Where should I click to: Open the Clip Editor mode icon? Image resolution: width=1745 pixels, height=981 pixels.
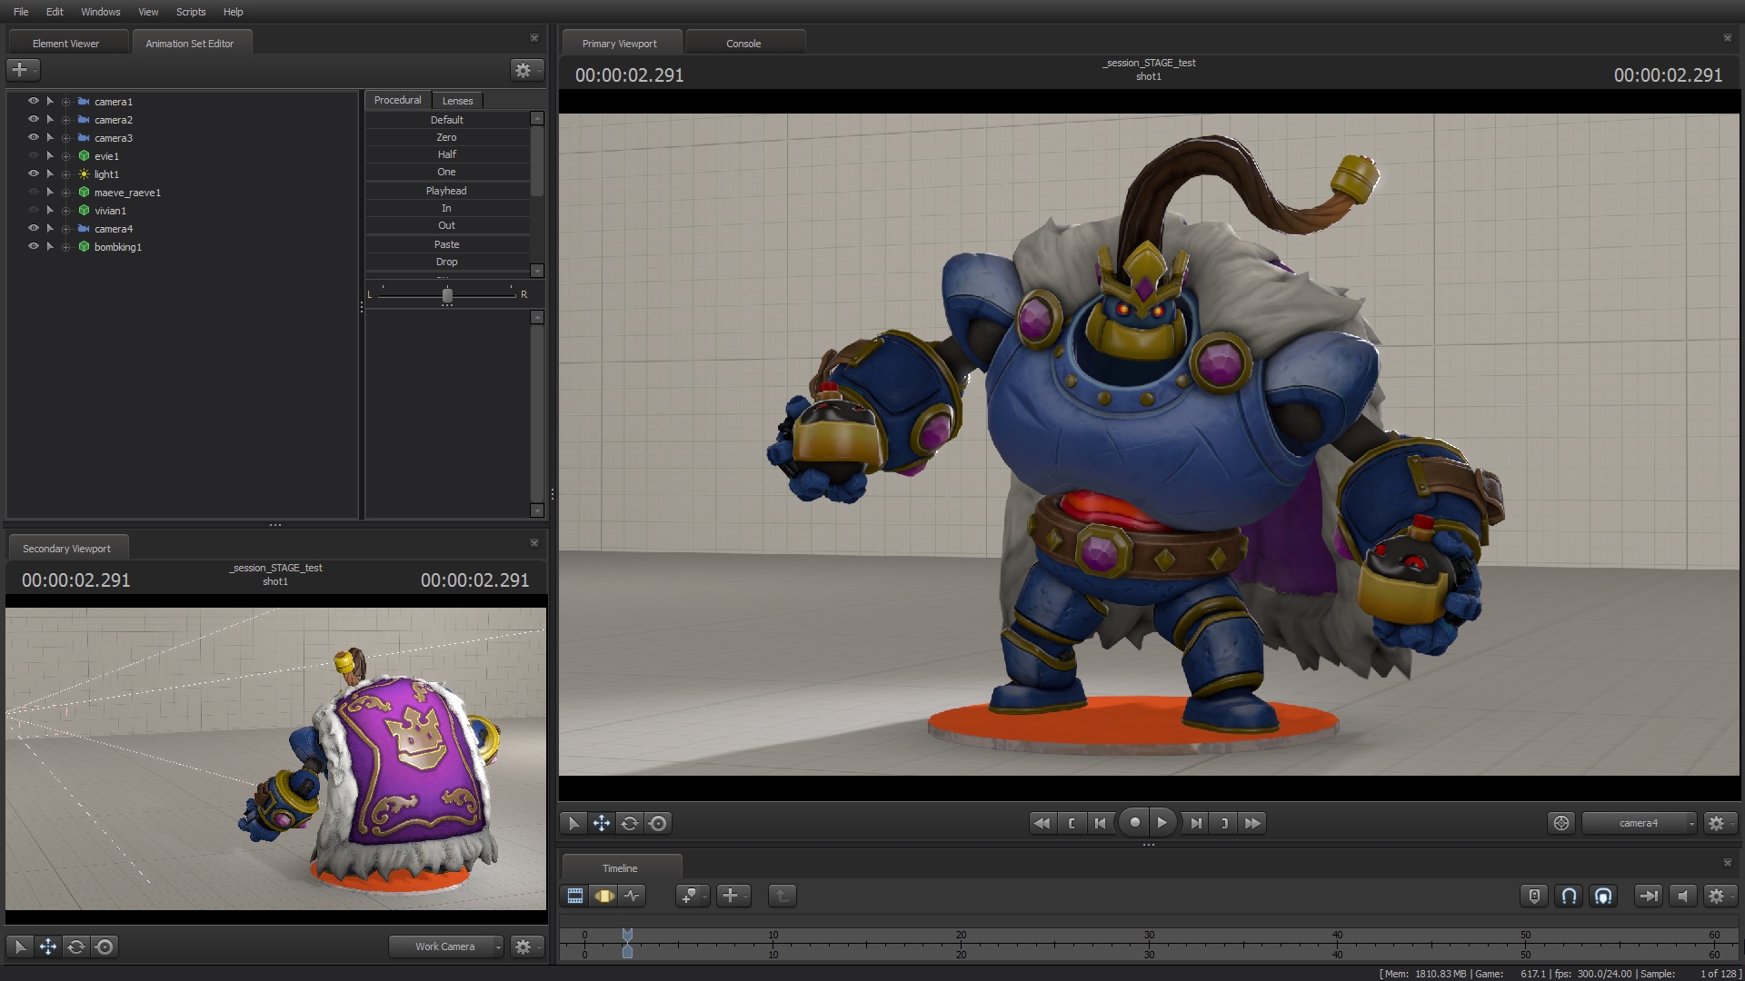(x=574, y=896)
